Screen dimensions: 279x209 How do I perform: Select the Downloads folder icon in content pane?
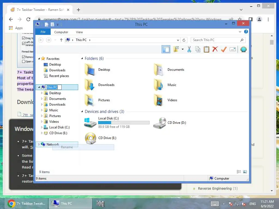[x=90, y=85]
